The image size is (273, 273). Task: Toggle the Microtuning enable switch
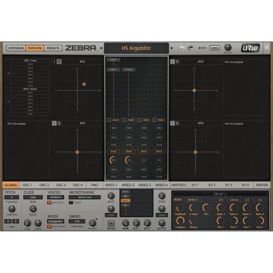[x=71, y=203]
